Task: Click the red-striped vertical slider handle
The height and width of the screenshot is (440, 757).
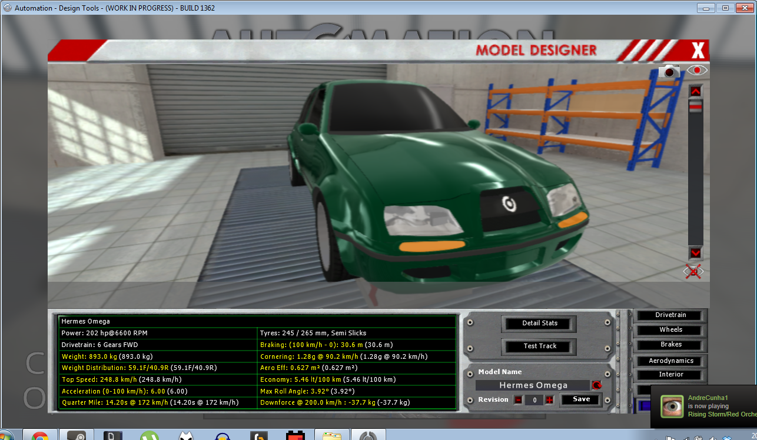Action: (696, 106)
